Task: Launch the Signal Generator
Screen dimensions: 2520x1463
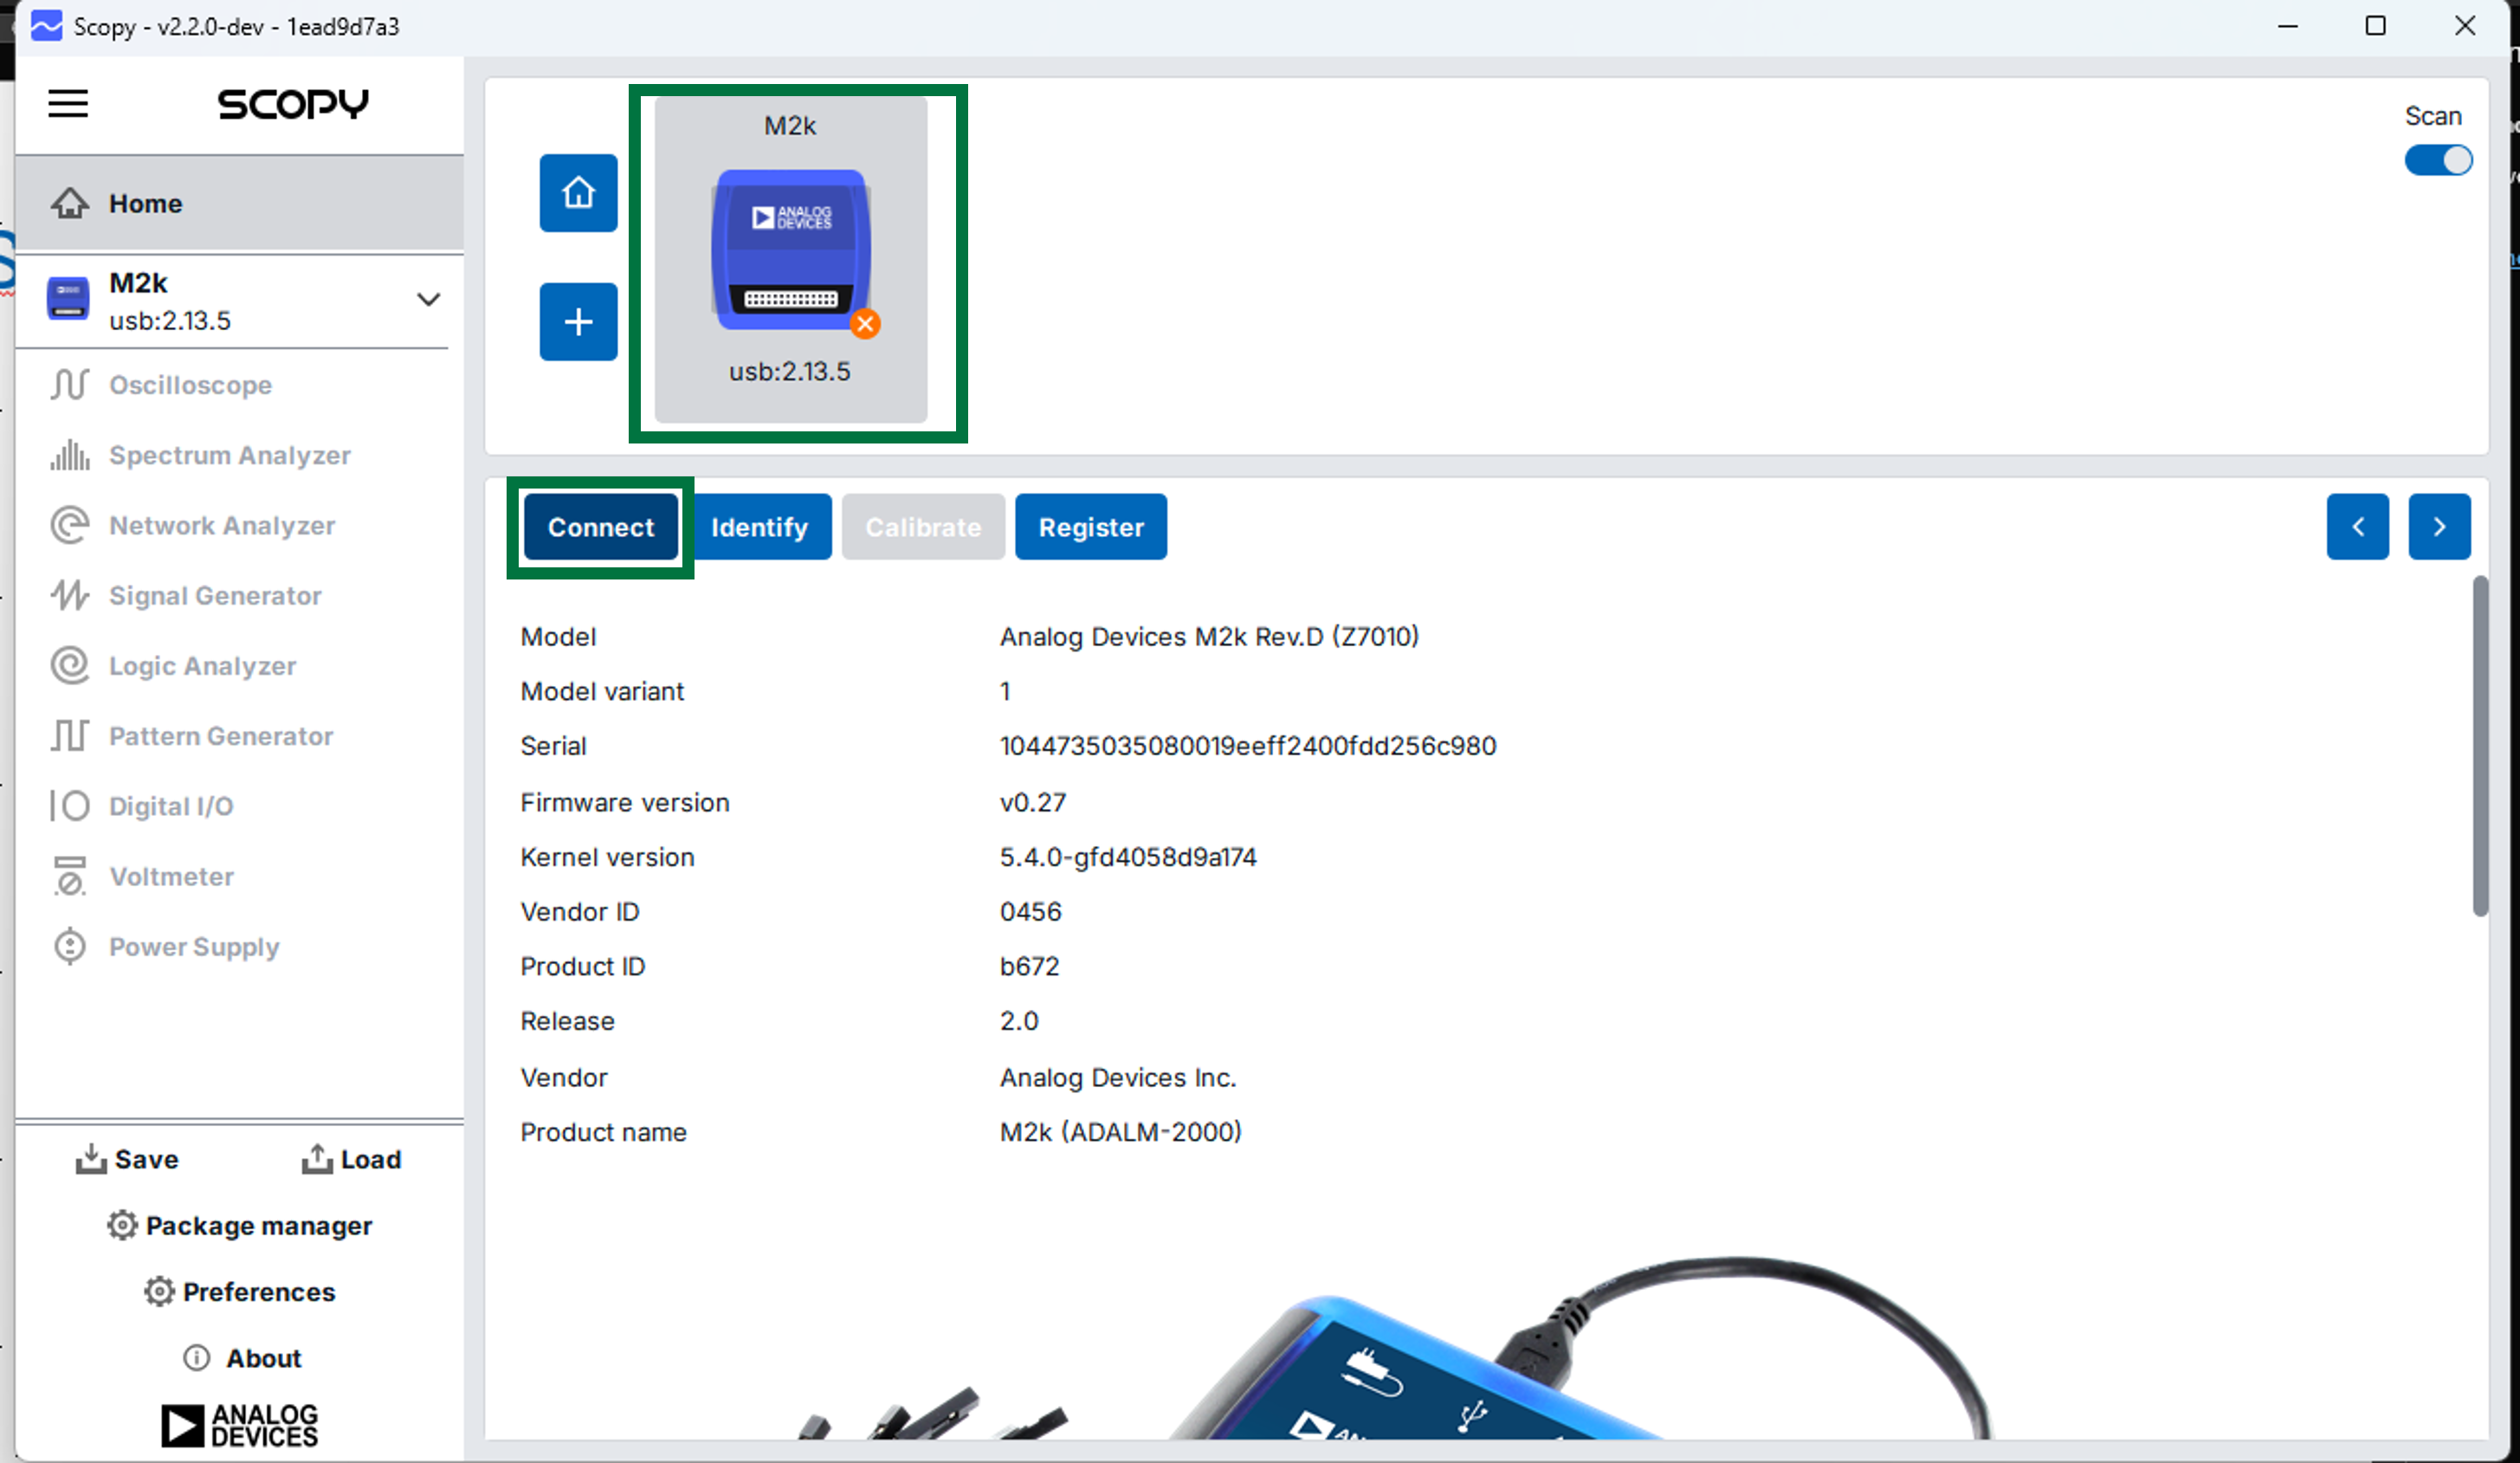Action: click(x=214, y=595)
